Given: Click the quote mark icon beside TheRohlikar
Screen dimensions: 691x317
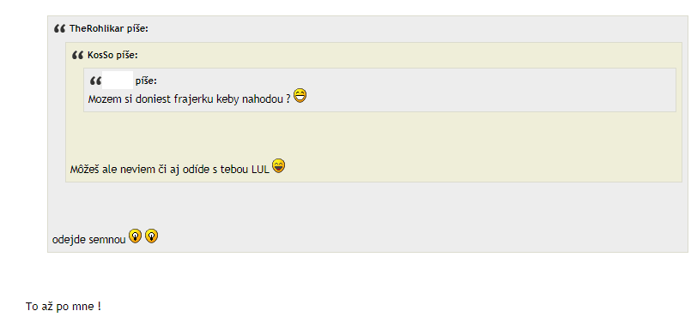Looking at the screenshot, I should point(59,29).
